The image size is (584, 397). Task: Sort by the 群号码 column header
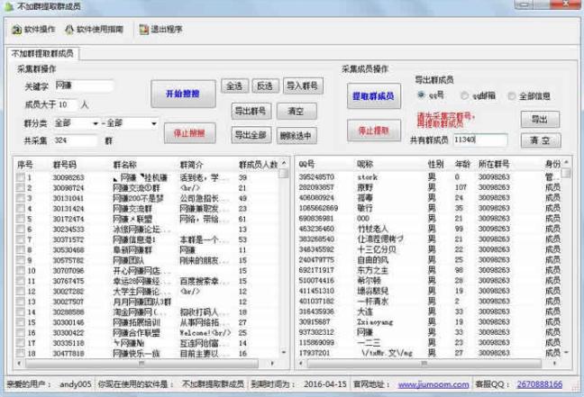point(64,165)
